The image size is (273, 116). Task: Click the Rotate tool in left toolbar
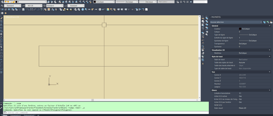(1, 37)
